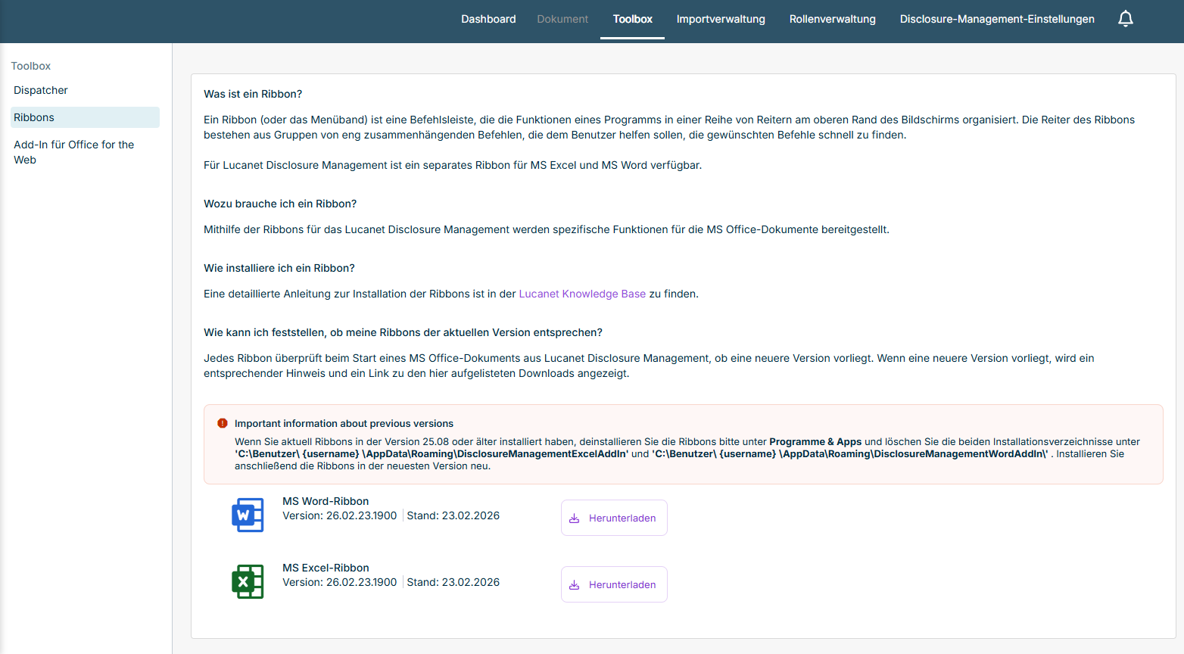Click the Toolbox sidebar heading
1184x654 pixels.
point(31,66)
